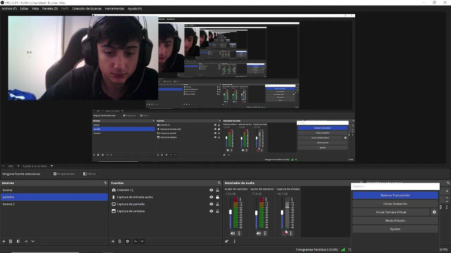Move the selected source down
Viewport: 451px width, 253px height.
(x=142, y=241)
